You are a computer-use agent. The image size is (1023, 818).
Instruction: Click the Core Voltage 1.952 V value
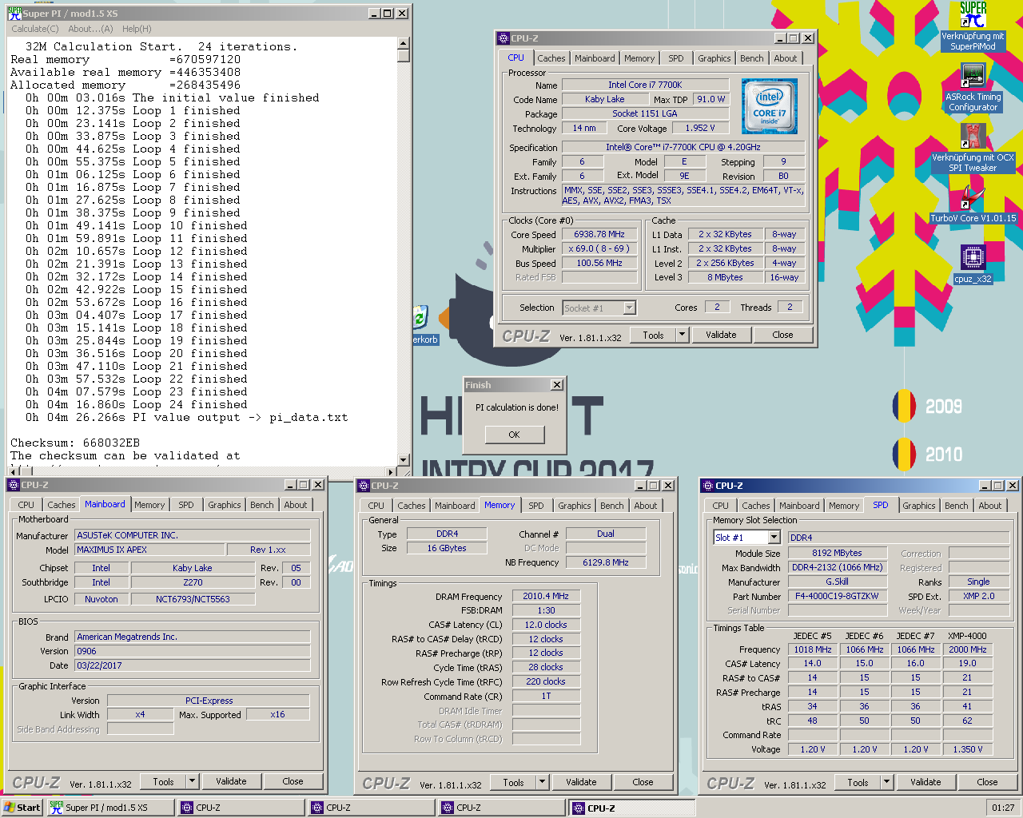(700, 128)
